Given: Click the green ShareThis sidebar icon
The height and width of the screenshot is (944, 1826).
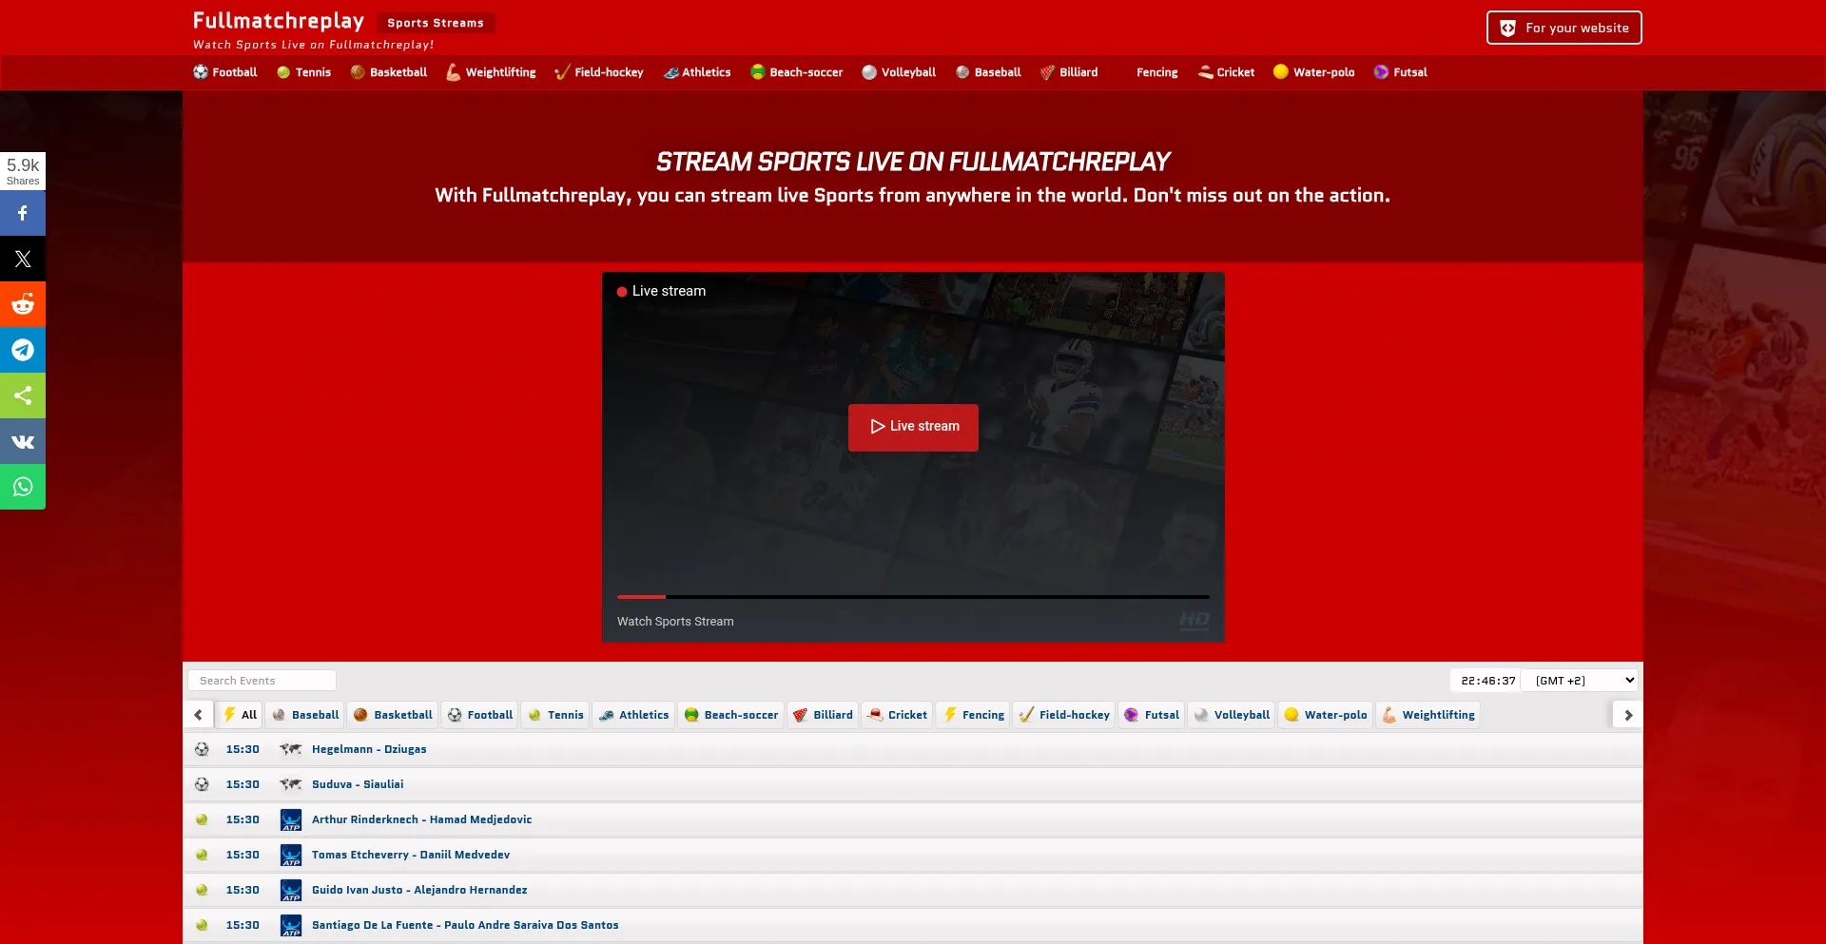Looking at the screenshot, I should pos(23,395).
